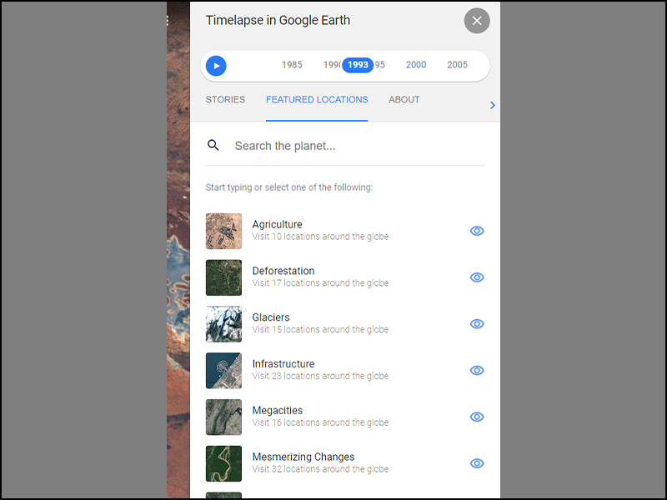Select the Glaciers category title
667x500 pixels.
[271, 317]
